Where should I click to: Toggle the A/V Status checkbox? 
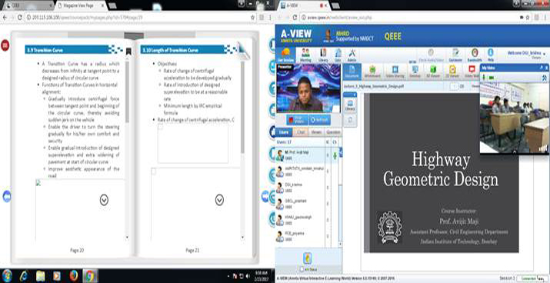(x=302, y=269)
